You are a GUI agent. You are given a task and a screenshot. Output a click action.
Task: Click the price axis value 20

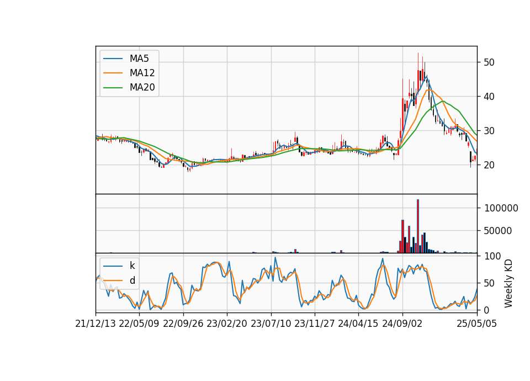point(489,165)
